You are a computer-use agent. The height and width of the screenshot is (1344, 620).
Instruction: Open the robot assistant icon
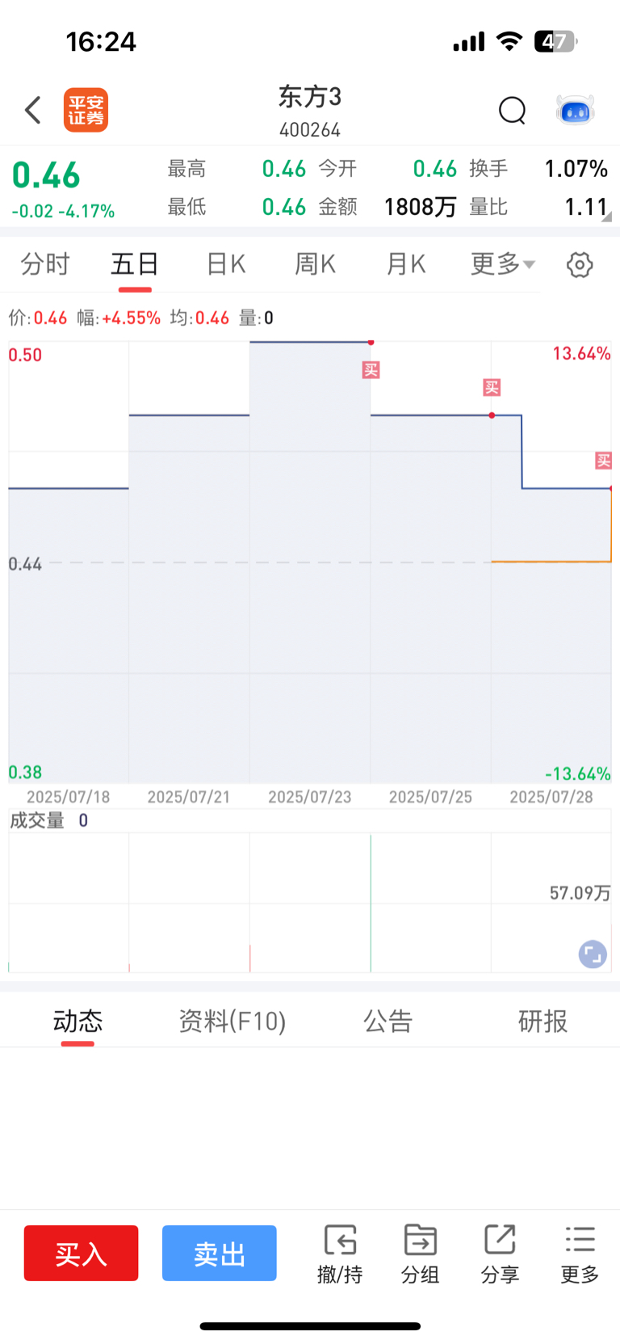click(576, 110)
